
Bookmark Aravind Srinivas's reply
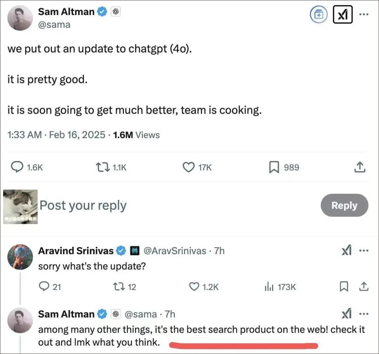click(344, 287)
